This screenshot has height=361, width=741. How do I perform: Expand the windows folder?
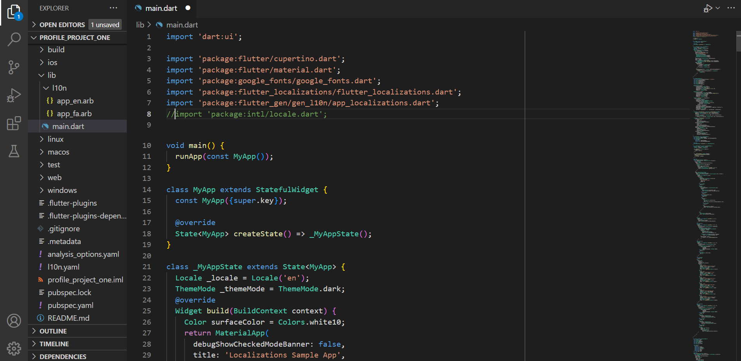[x=77, y=190]
